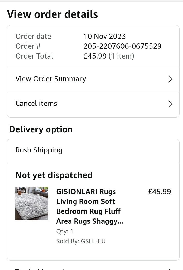Open seller GSLL-EU in Sold By line

pos(93,241)
